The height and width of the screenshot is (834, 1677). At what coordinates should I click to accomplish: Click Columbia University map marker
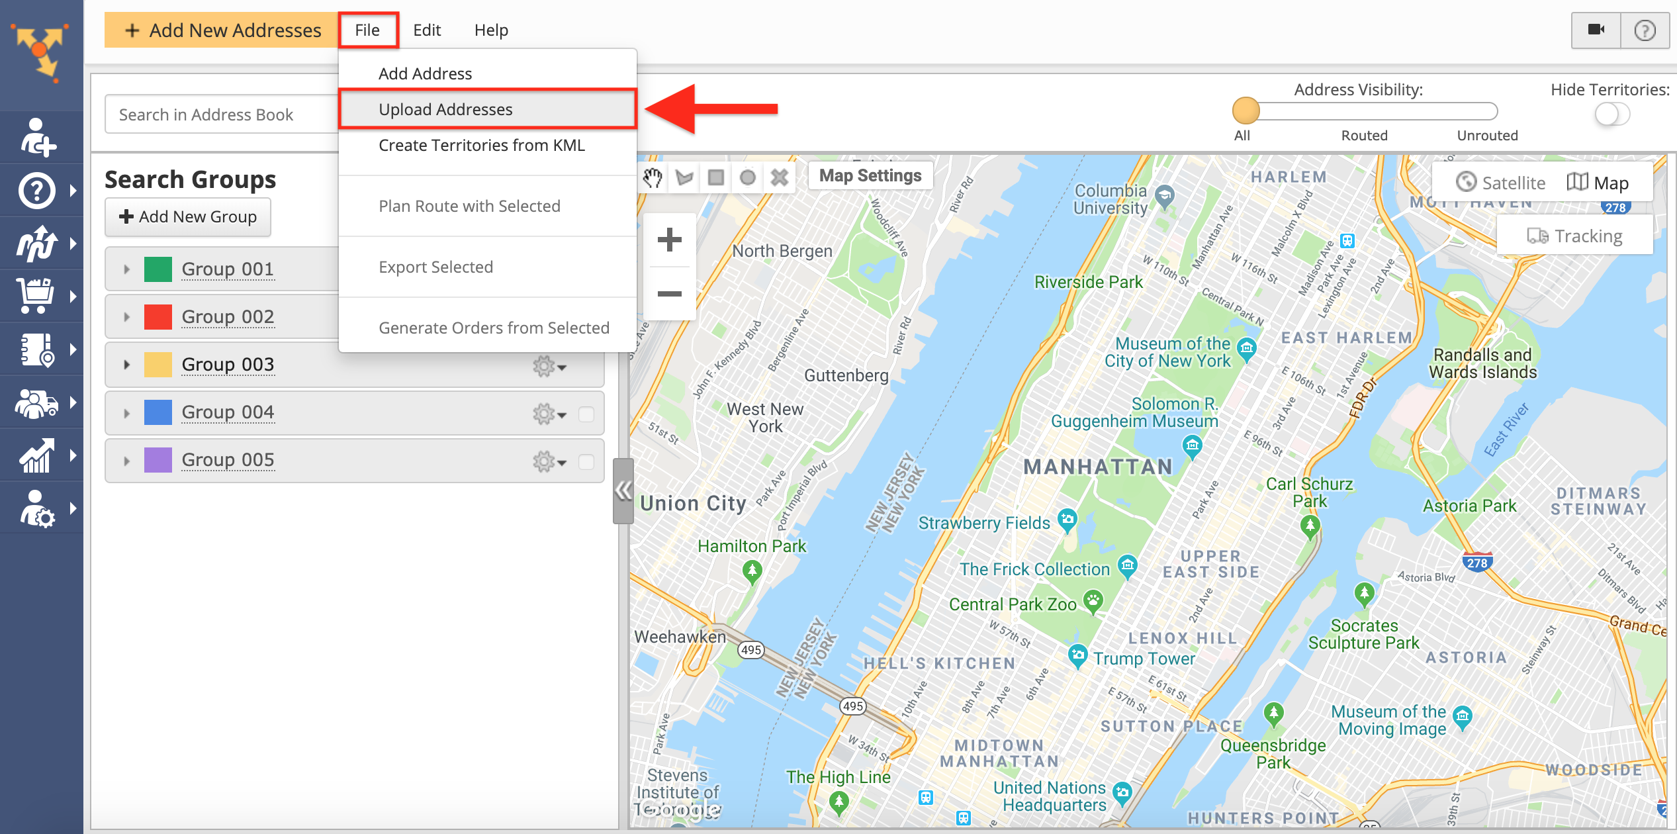click(1165, 196)
